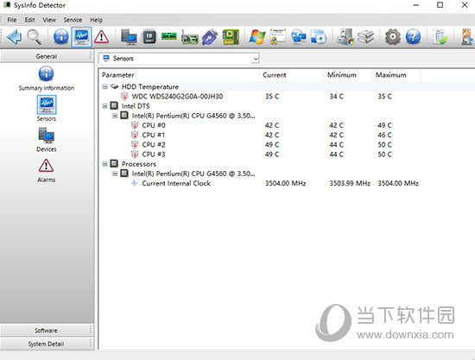Open the View menu
475x360 pixels.
[x=49, y=20]
